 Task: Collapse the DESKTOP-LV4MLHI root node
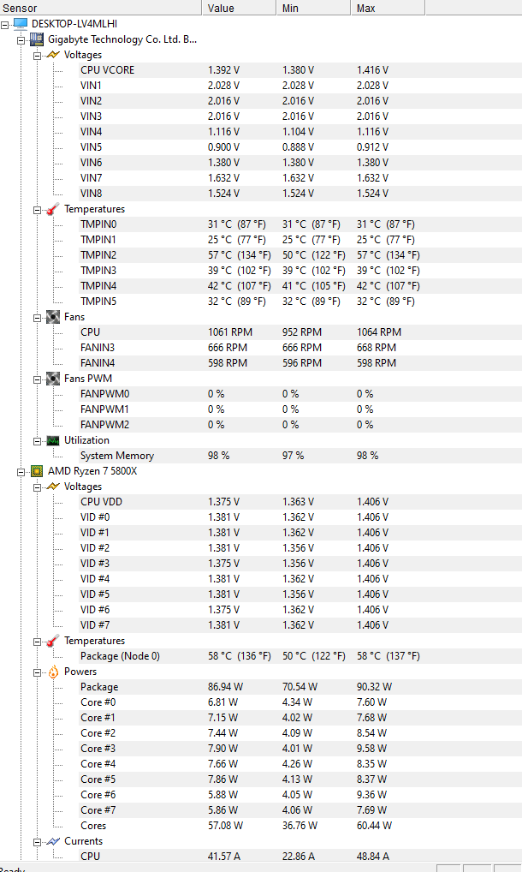(x=5, y=25)
